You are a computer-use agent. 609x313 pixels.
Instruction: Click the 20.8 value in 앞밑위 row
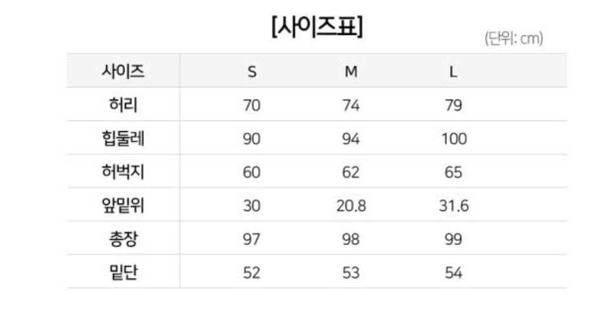point(351,206)
